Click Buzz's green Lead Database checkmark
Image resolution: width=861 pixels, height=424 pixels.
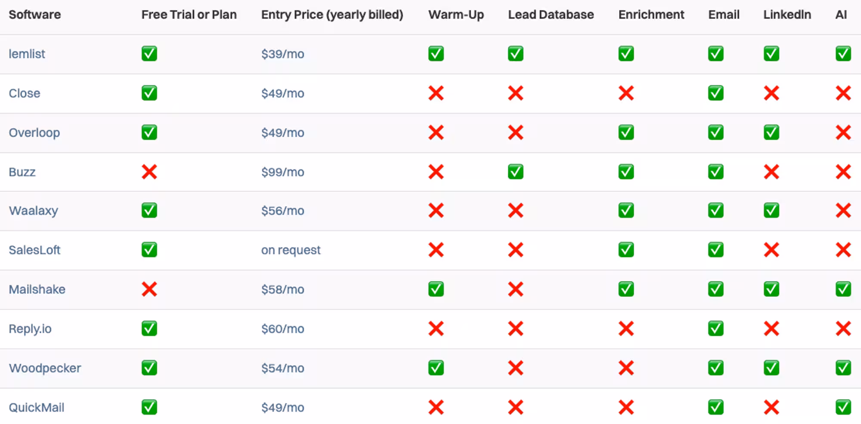515,172
